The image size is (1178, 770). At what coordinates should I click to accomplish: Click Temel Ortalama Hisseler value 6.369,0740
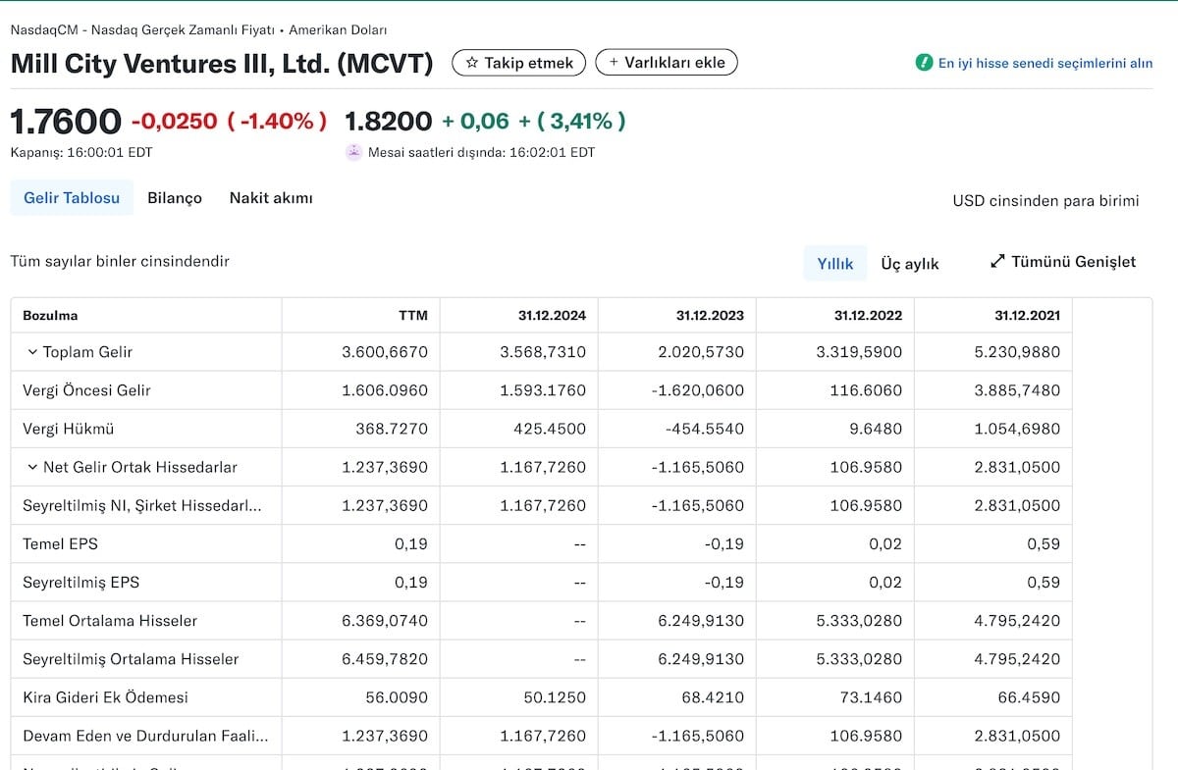[385, 620]
